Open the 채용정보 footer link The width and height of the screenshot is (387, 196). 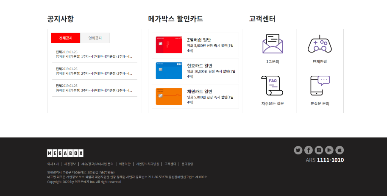(70, 164)
